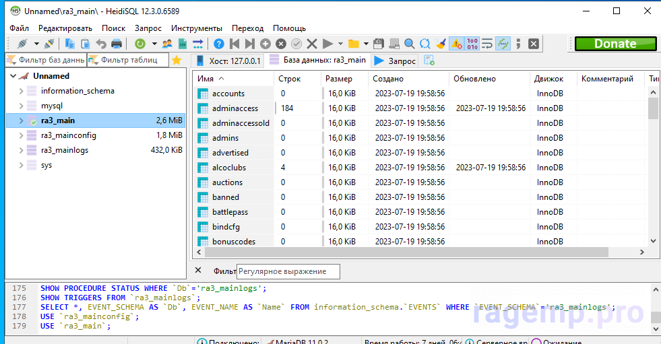The width and height of the screenshot is (661, 344).
Task: Open the Файл menu
Action: (x=20, y=28)
